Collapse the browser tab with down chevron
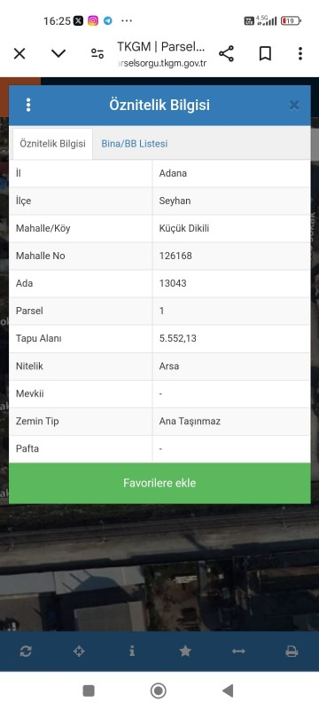This screenshot has height=710, width=319. (58, 54)
